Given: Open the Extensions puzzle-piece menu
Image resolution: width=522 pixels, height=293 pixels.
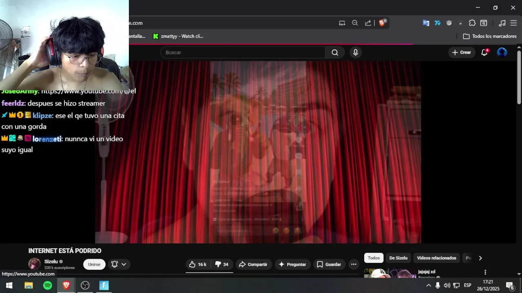Looking at the screenshot, I should point(472,23).
